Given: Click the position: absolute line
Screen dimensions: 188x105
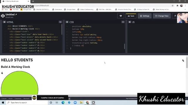Looking at the screenshot, I should click(82, 27).
